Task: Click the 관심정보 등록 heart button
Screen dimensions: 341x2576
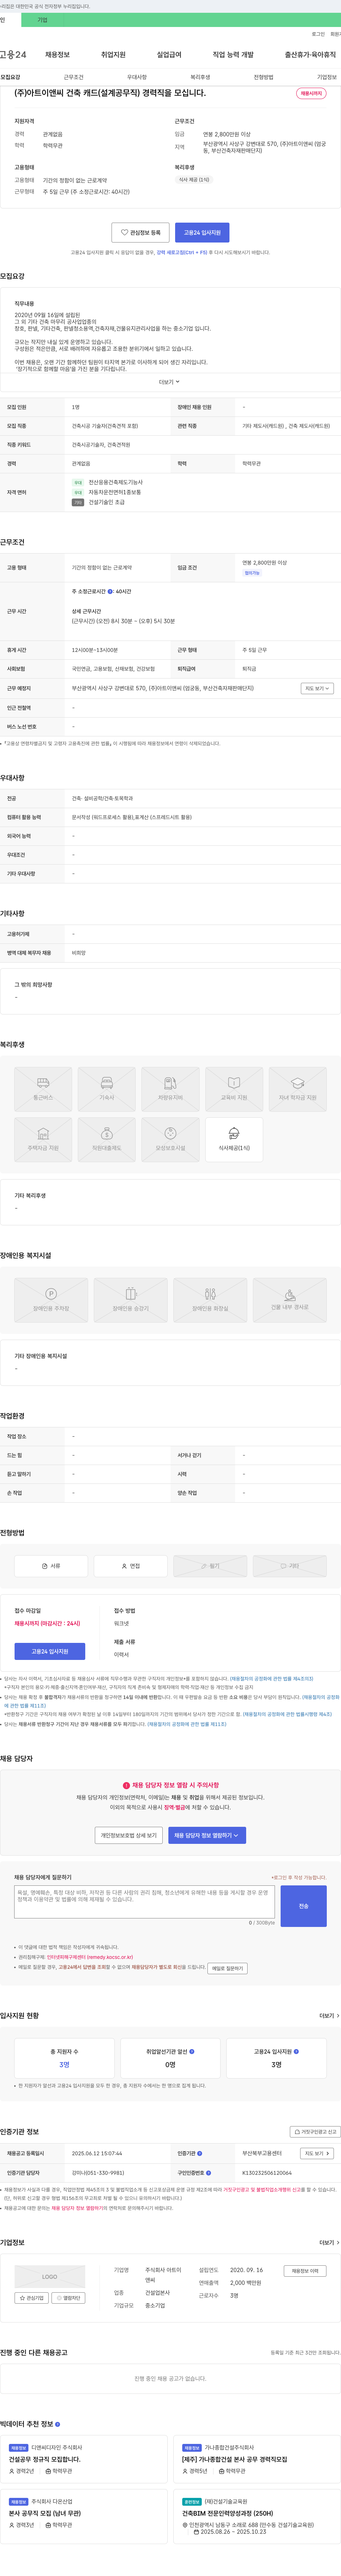Action: coord(140,232)
